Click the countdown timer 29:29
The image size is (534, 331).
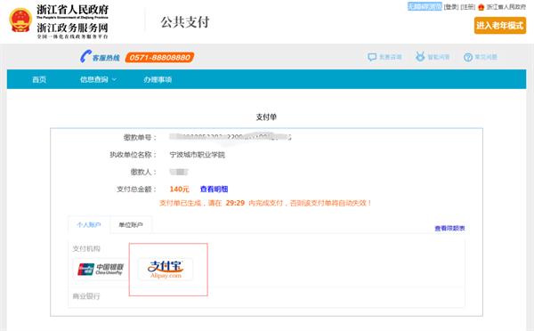coord(235,203)
